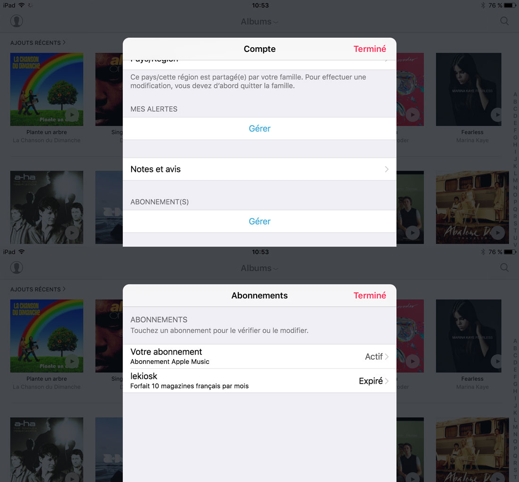Tap Terminé in the Compte dialog
This screenshot has width=519, height=482.
tap(369, 49)
